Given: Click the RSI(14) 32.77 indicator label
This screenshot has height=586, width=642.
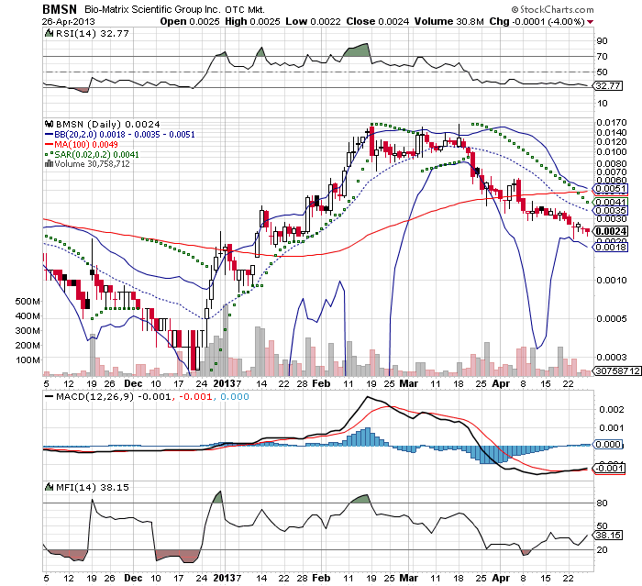Looking at the screenshot, I should coord(92,34).
